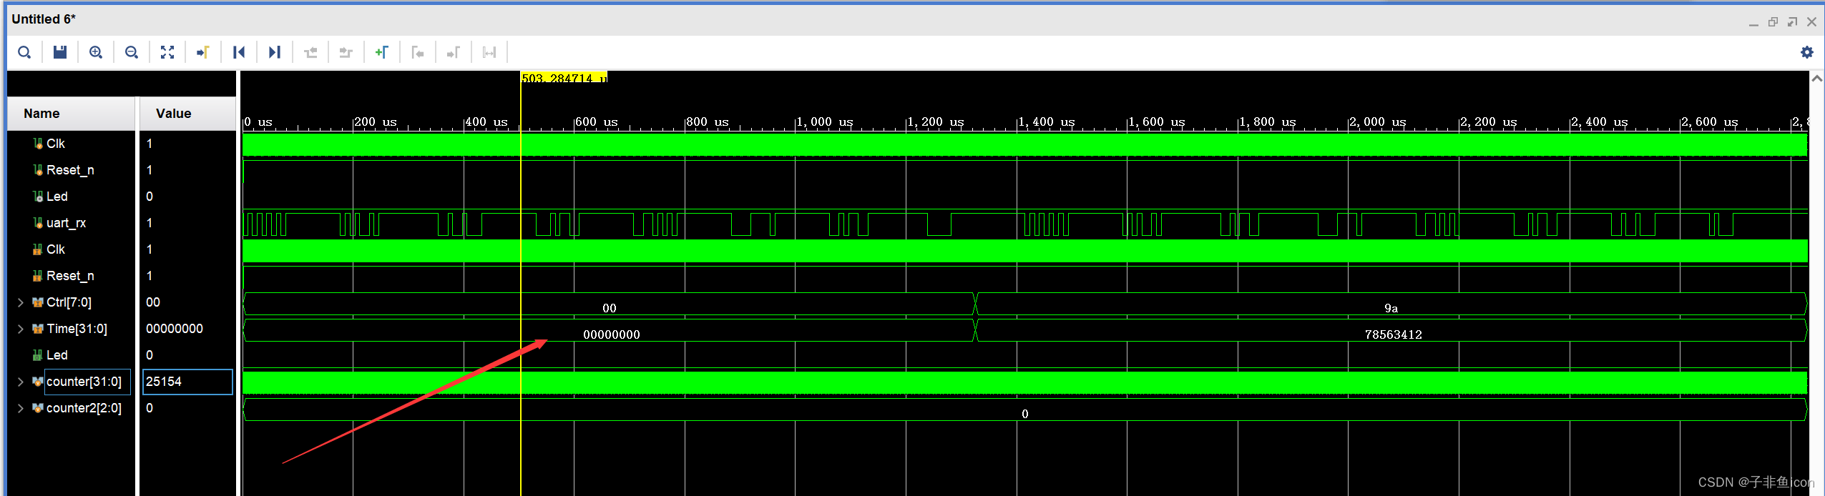Click the 25154 counter value
Image resolution: width=1825 pixels, height=496 pixels.
pos(187,382)
